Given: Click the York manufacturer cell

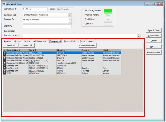Looking at the screenshot, I should [111, 68].
